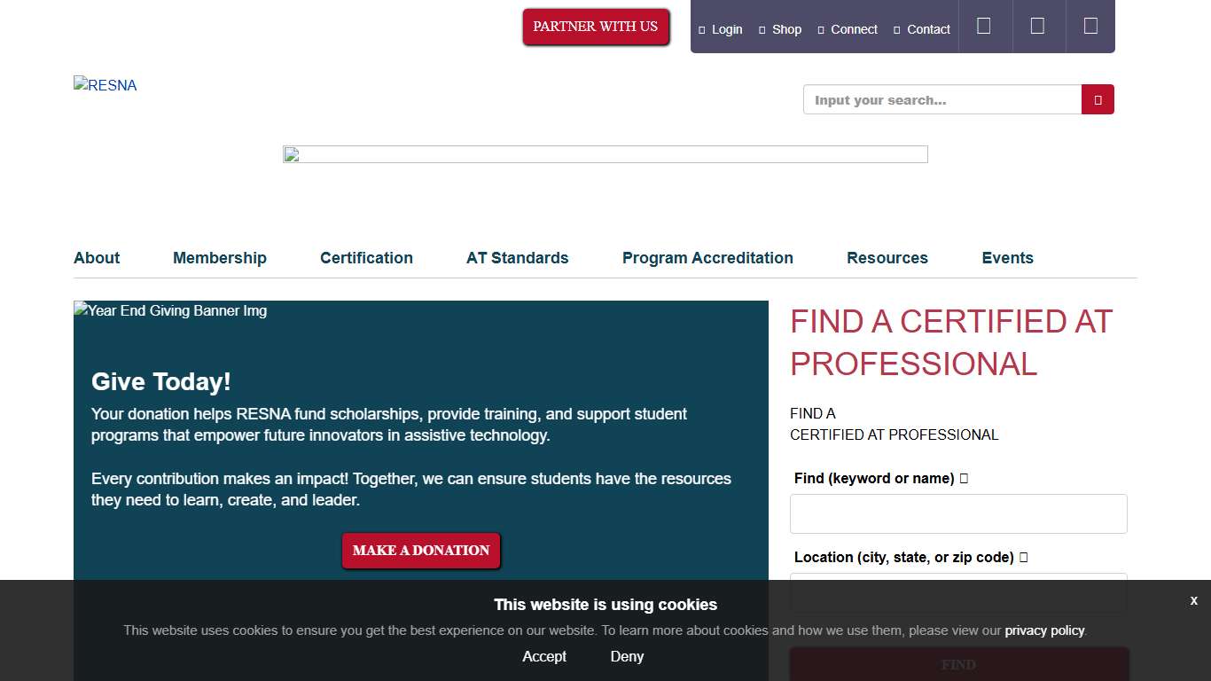Expand the Membership navigation menu
This screenshot has width=1211, height=681.
[220, 258]
